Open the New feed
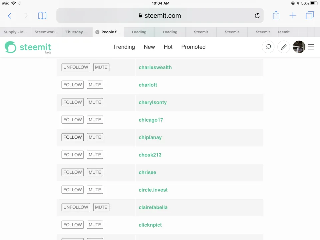320x240 pixels. 149,47
